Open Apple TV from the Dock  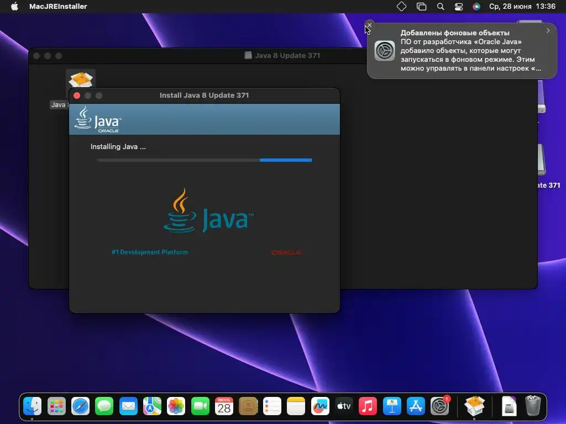344,406
